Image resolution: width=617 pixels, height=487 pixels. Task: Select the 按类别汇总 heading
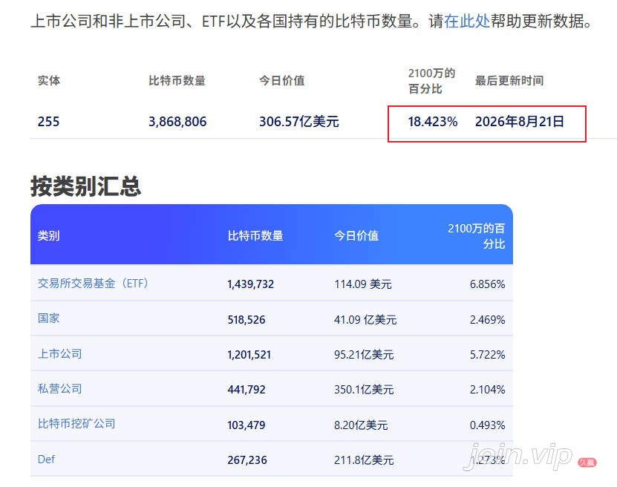pos(86,186)
